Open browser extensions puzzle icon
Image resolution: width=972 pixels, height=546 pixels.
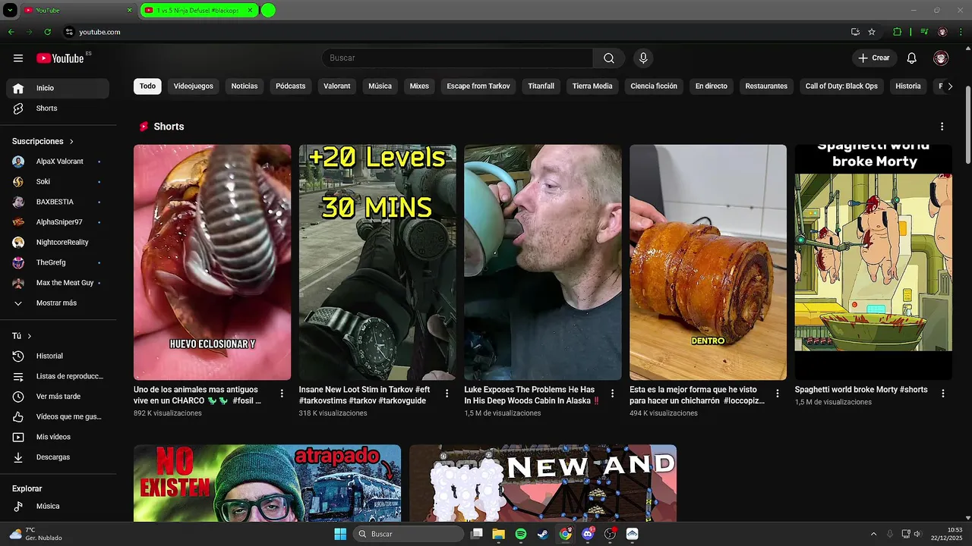click(x=897, y=32)
